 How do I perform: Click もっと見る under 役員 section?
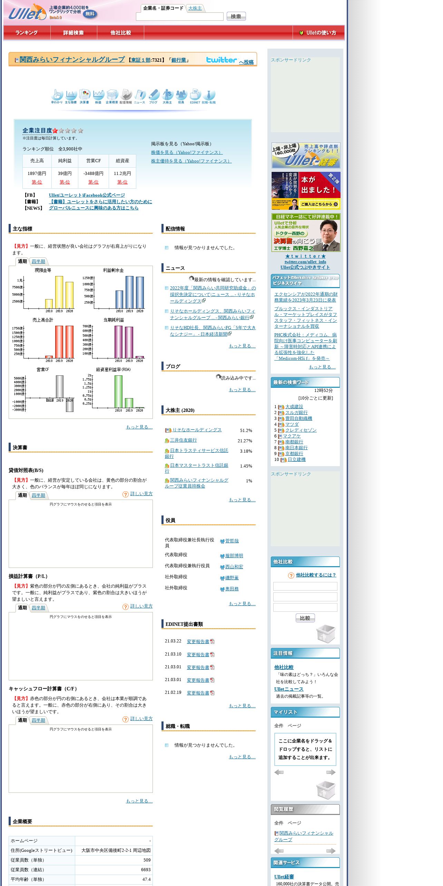(242, 604)
